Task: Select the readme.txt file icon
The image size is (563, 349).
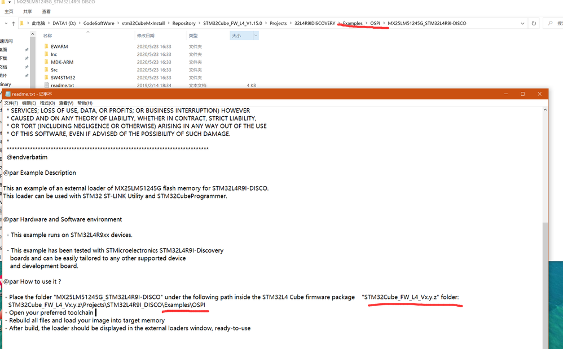Action: 46,85
